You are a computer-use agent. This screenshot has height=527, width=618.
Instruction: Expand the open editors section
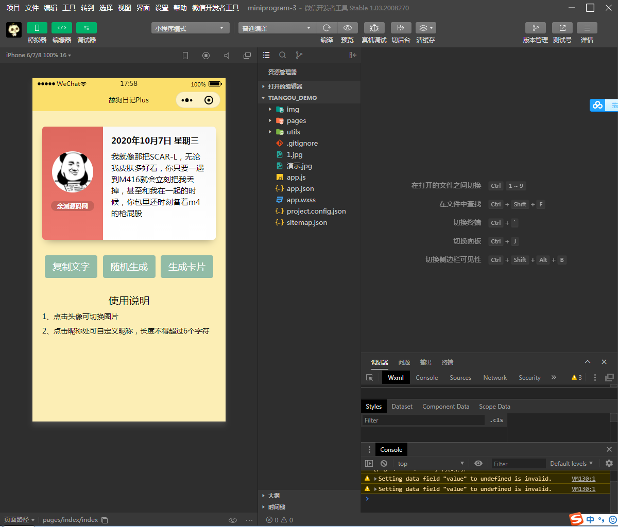(x=309, y=86)
